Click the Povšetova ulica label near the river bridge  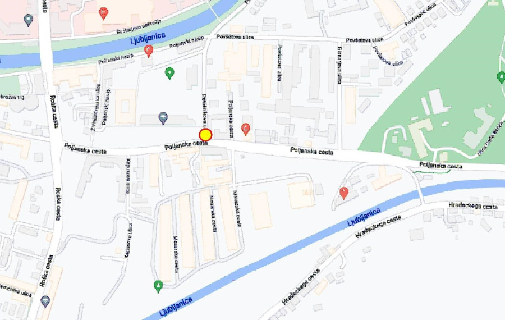235,37
